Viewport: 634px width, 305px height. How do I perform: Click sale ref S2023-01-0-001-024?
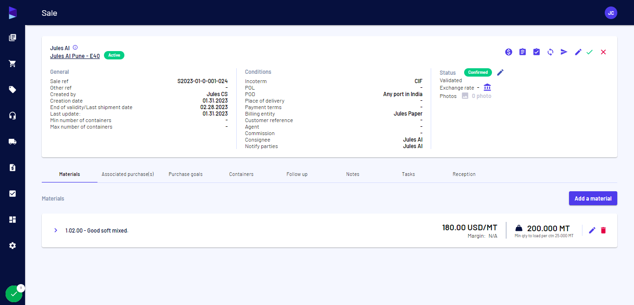(202, 81)
